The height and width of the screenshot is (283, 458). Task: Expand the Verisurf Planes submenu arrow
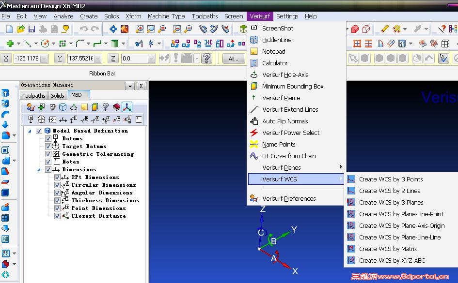tap(341, 167)
